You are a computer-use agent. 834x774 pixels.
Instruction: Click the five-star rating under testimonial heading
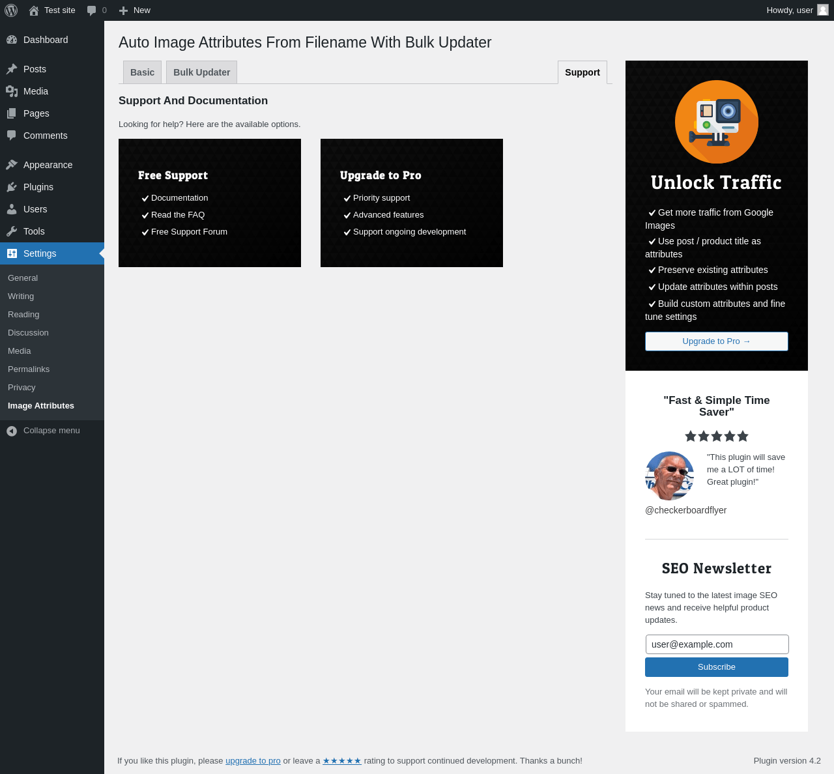(717, 436)
